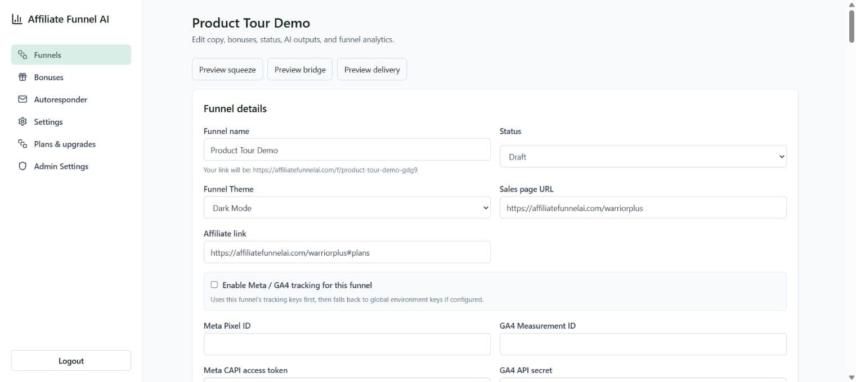
Task: Click the Sales page URL field
Action: click(643, 207)
